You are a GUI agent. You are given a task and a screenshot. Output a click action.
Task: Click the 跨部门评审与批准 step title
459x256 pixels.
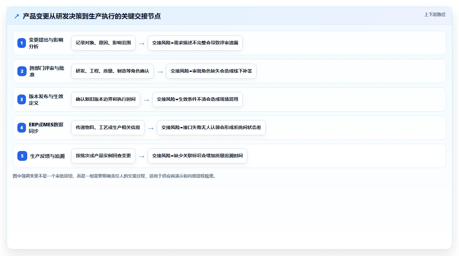(x=47, y=71)
